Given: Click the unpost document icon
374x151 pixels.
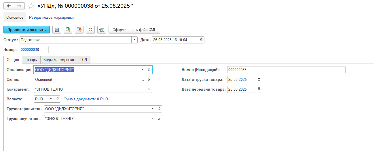Looking at the screenshot, I should pos(79,30).
